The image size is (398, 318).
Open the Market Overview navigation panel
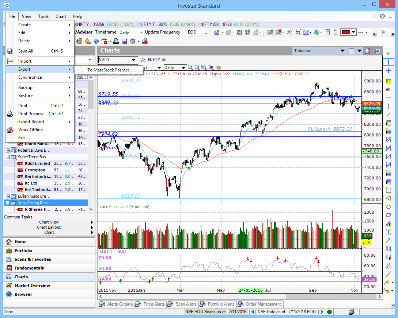(49, 286)
